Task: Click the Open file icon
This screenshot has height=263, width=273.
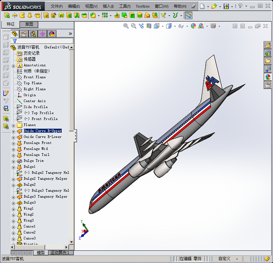Action: 214,6
